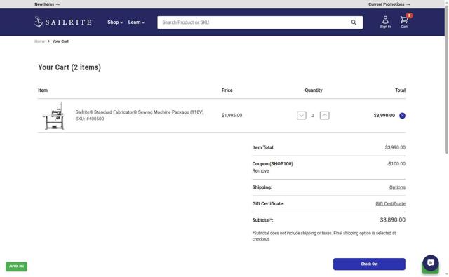The height and width of the screenshot is (277, 449).
Task: Select the -$100.00 coupon discount amount
Action: 396,164
